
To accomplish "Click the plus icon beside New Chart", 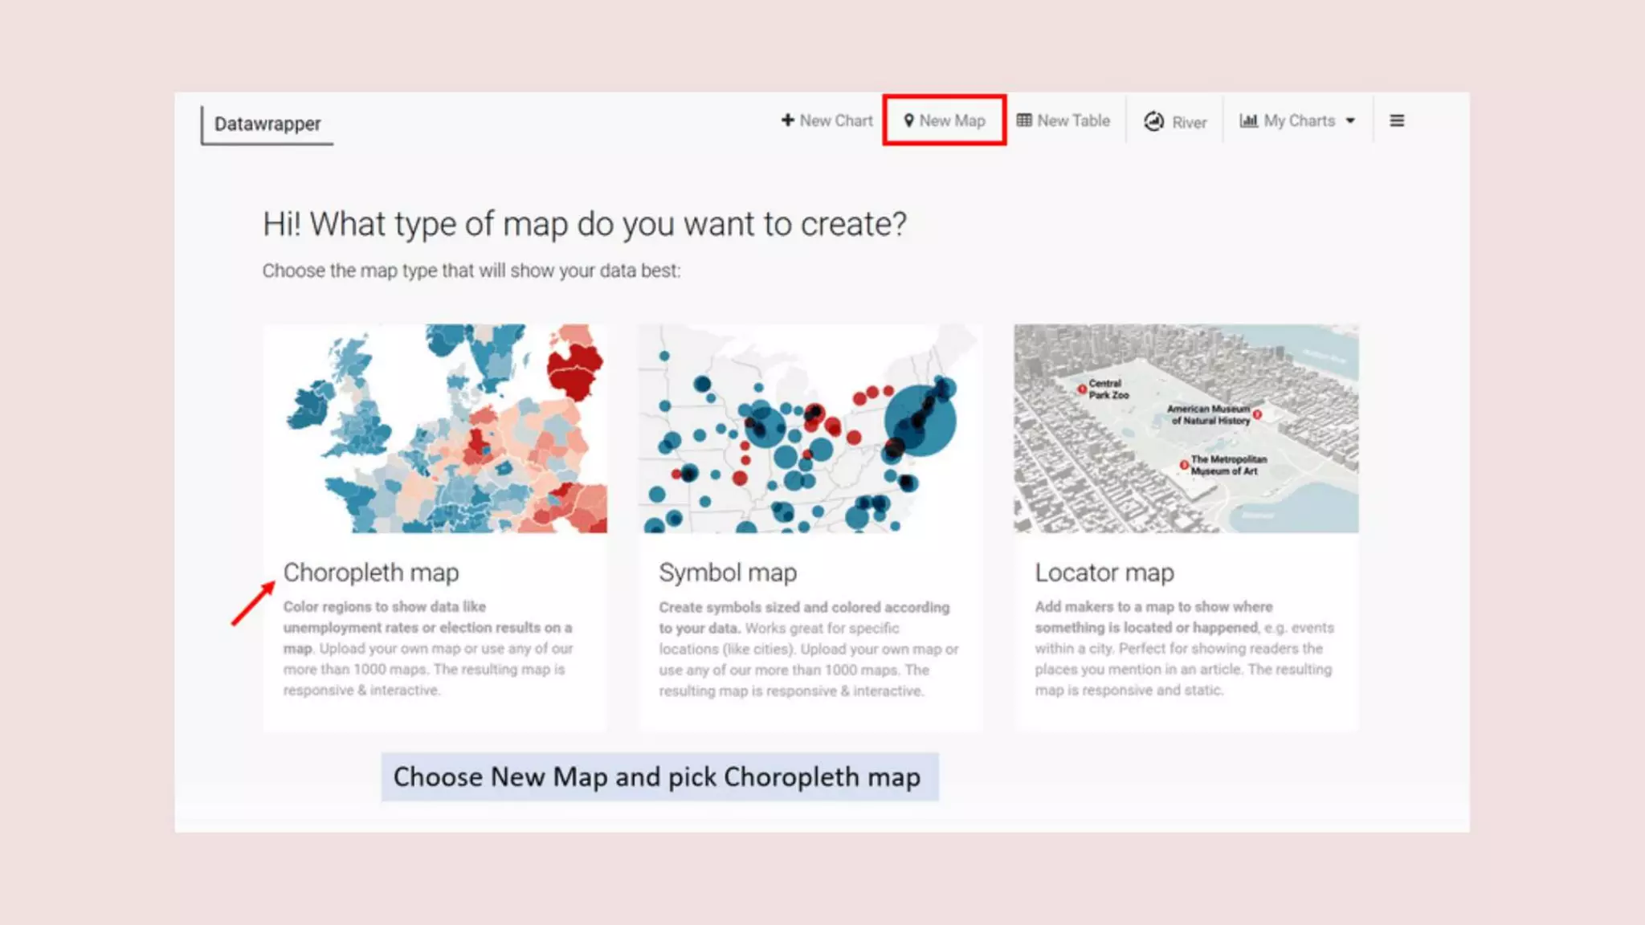I will [x=787, y=120].
